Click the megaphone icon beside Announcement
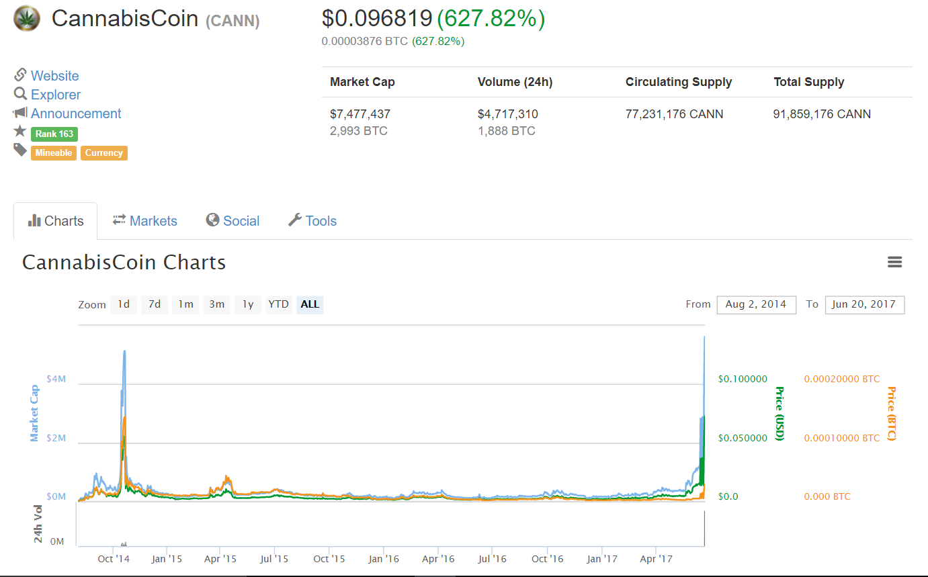The height and width of the screenshot is (577, 928). coord(20,113)
